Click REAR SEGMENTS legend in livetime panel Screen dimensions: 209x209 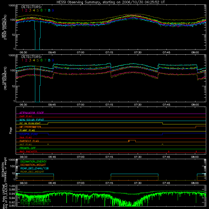click(35, 204)
